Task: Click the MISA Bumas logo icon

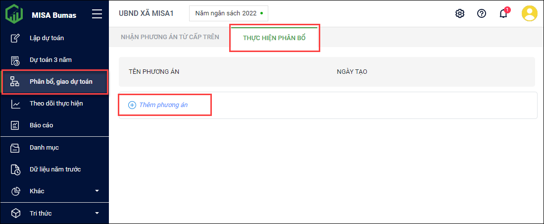Action: coord(14,14)
